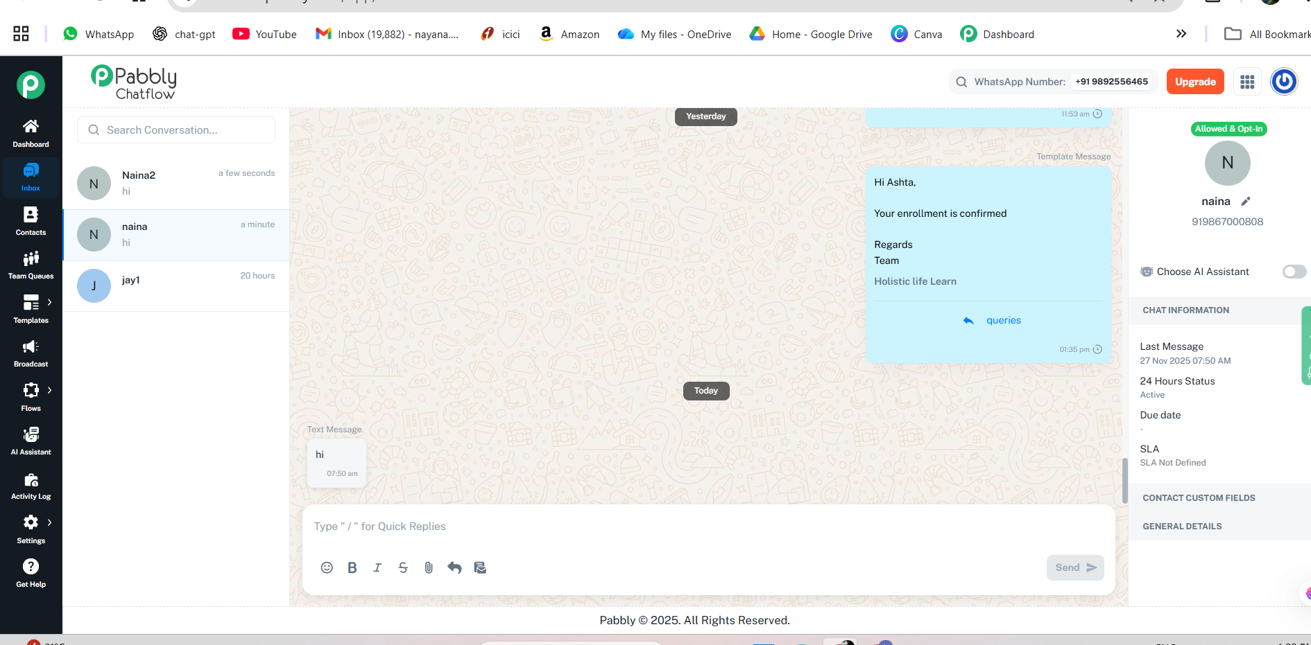This screenshot has height=645, width=1311.
Task: Enable the Choose AI Assistant toggle
Action: (1294, 272)
